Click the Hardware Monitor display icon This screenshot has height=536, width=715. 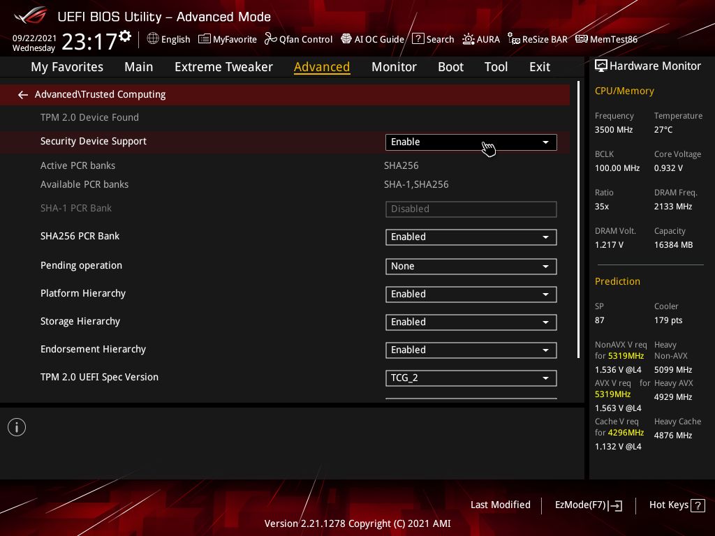pos(601,66)
